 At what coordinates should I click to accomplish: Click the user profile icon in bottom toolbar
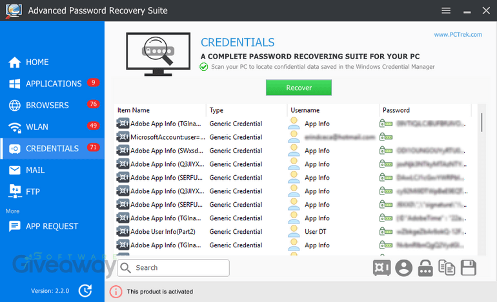(403, 268)
